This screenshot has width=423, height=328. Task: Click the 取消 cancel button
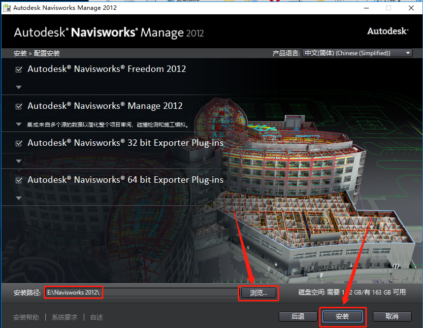click(x=392, y=316)
